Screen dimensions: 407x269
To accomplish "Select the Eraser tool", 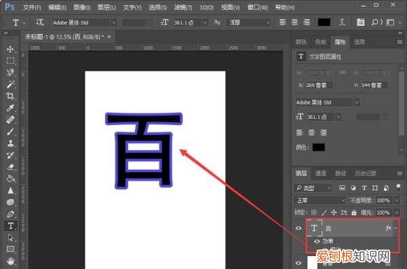I will 10,167.
